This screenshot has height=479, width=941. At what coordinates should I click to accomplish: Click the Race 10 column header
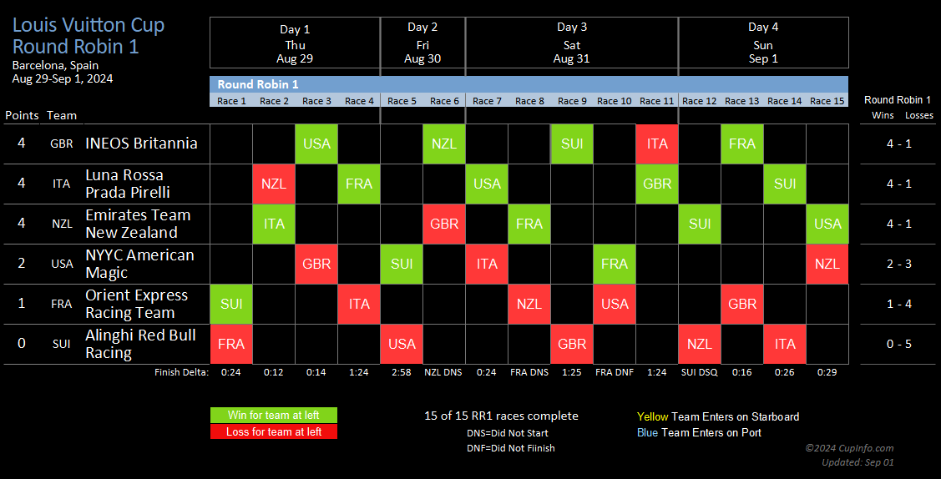click(615, 101)
